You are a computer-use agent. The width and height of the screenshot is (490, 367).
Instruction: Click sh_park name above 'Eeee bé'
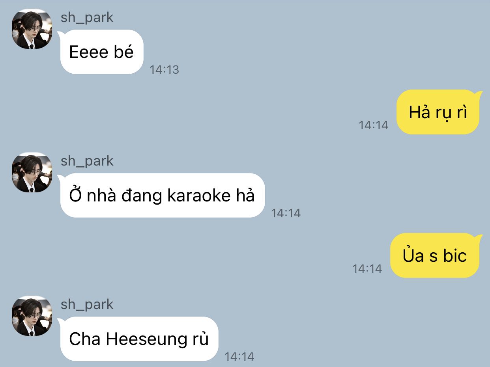pyautogui.click(x=87, y=18)
